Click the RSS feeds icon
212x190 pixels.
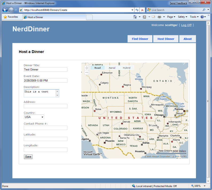point(144,17)
